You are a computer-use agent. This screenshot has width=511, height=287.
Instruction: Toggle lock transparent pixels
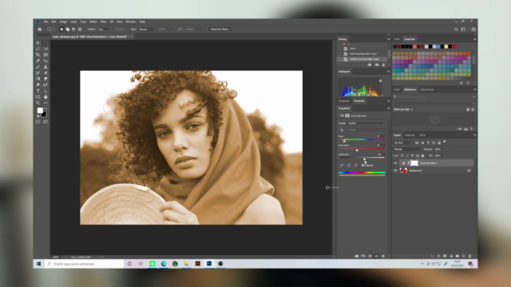[402, 156]
